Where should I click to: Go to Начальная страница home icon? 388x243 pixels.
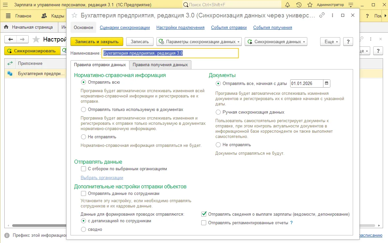6,27
